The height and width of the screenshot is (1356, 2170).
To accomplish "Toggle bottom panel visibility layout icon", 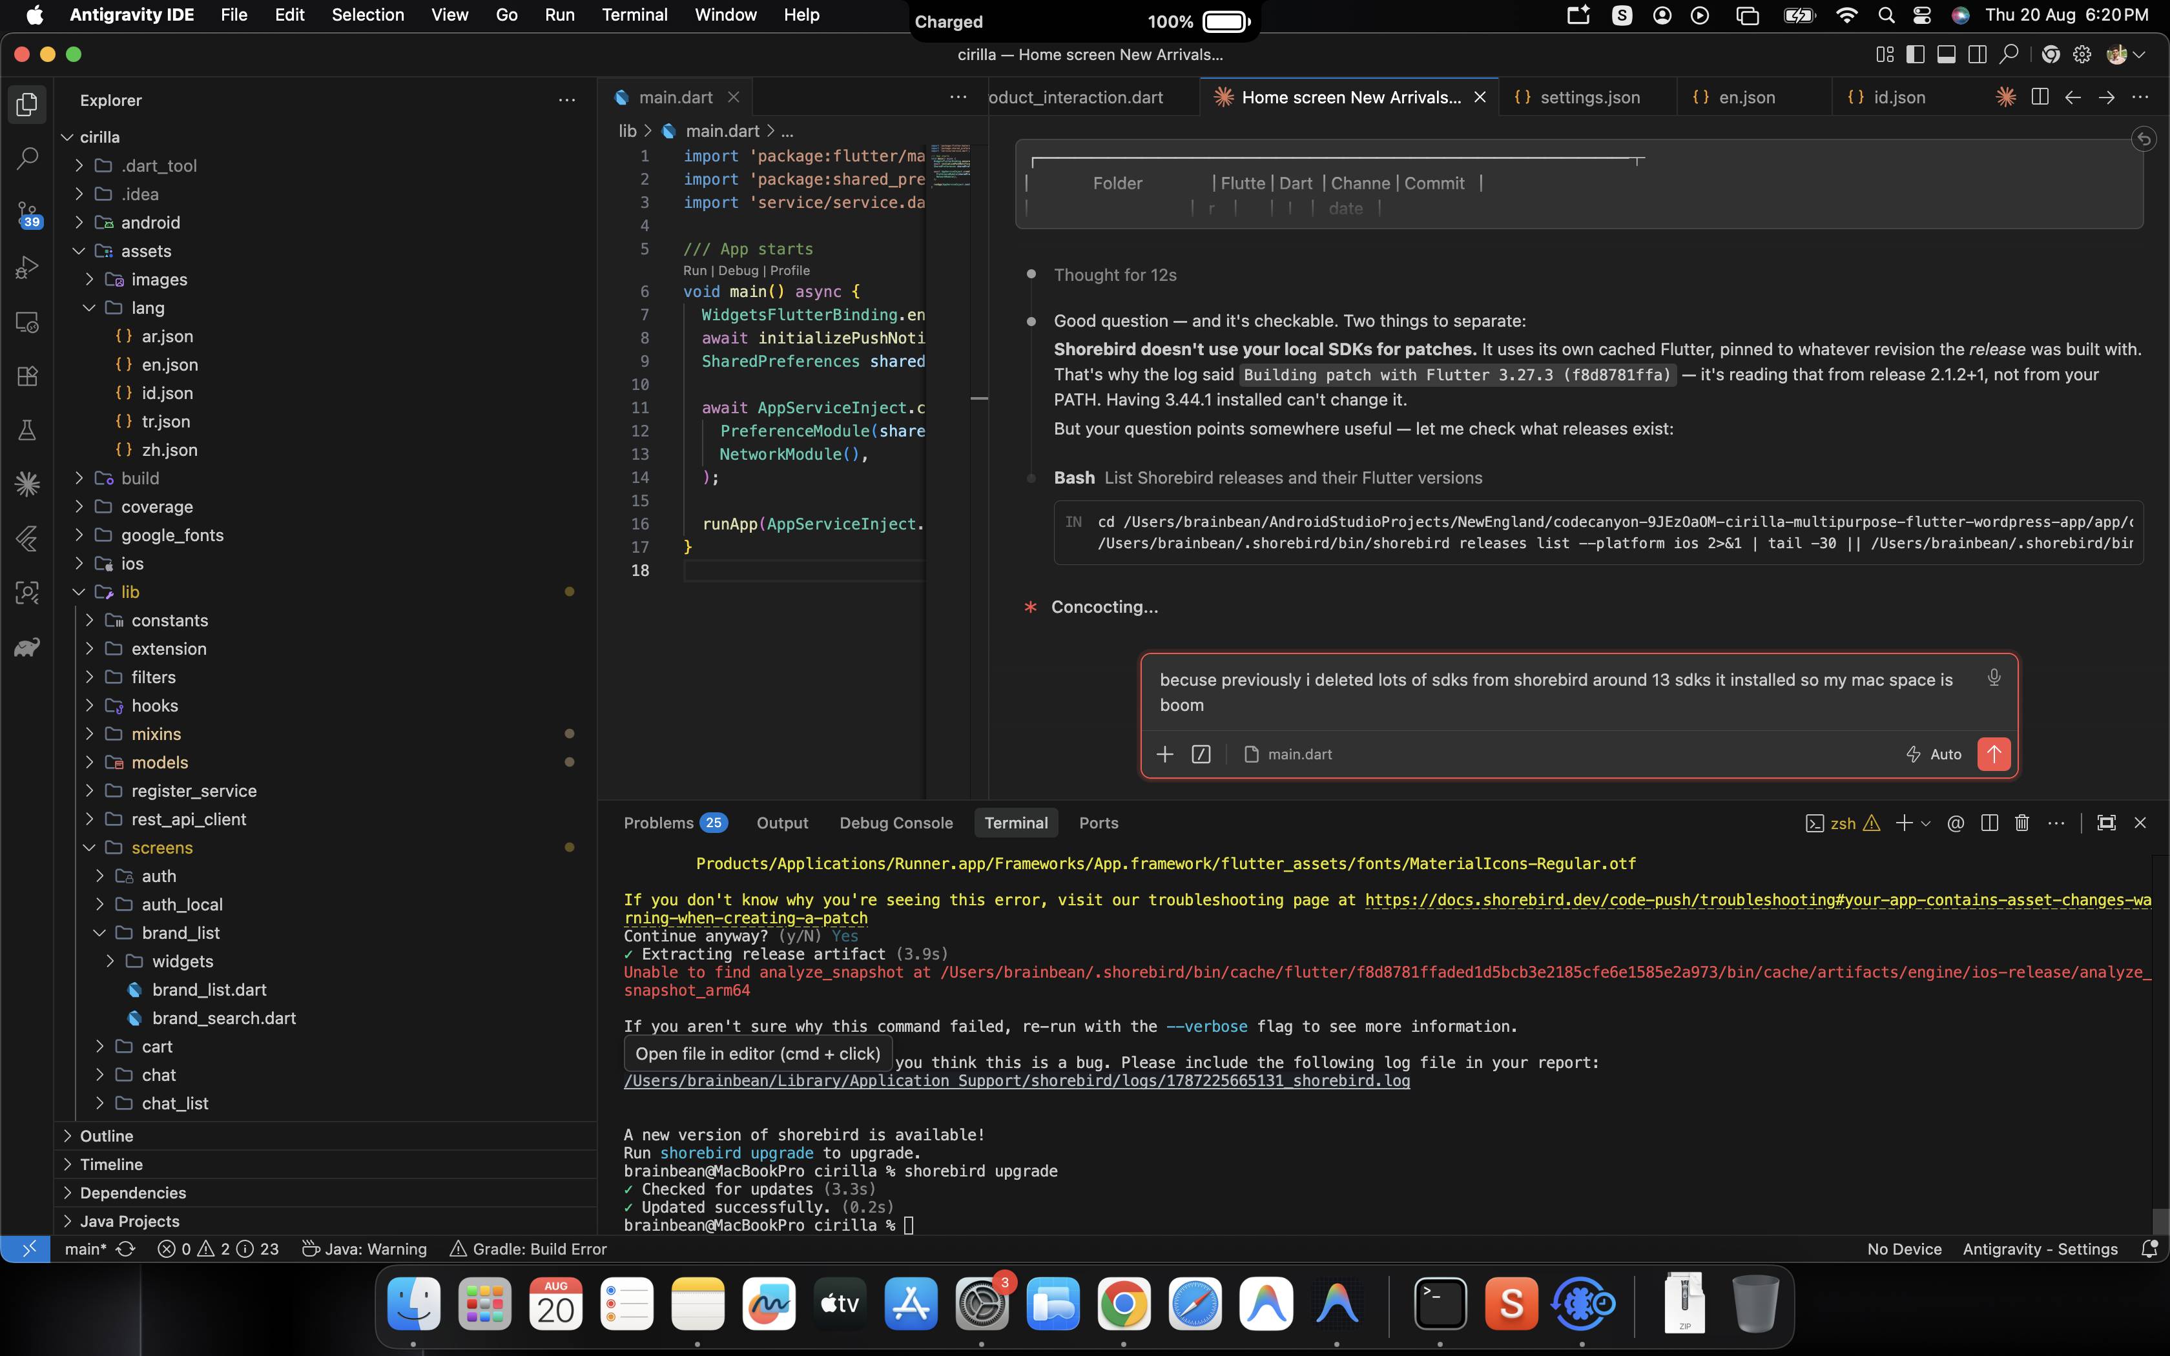I will (1946, 55).
